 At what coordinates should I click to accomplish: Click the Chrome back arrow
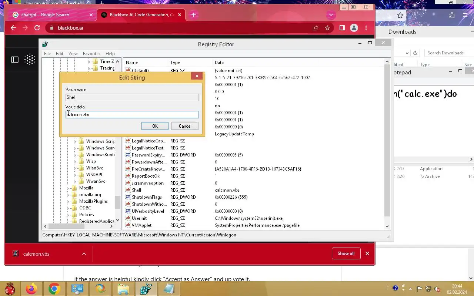pyautogui.click(x=13, y=28)
